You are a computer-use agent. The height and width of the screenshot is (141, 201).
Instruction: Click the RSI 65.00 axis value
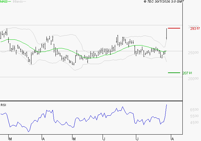[x=194, y=110]
